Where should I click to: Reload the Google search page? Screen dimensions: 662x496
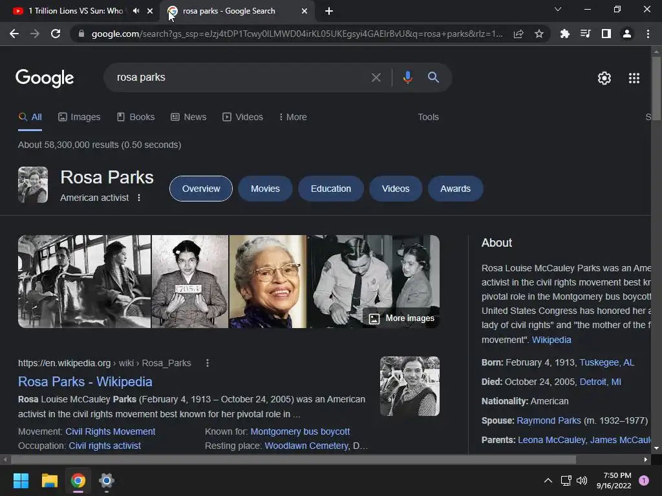(x=56, y=34)
